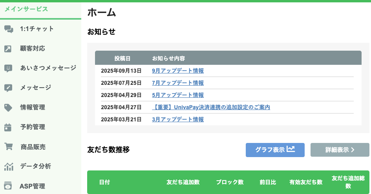Open the 商品販売 menu item

pos(33,147)
